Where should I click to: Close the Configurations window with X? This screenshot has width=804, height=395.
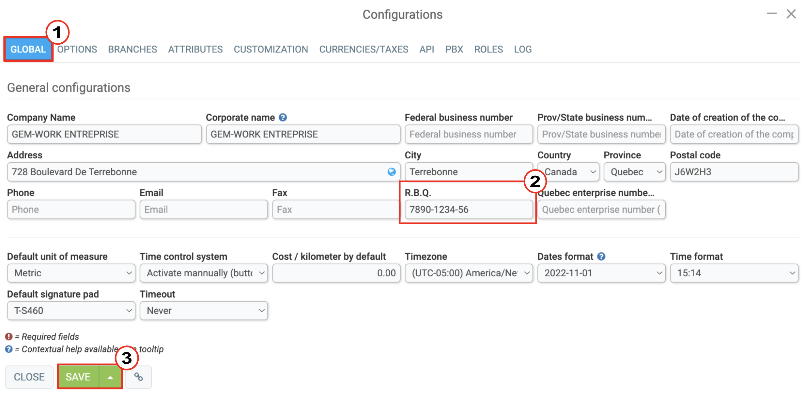tap(791, 14)
